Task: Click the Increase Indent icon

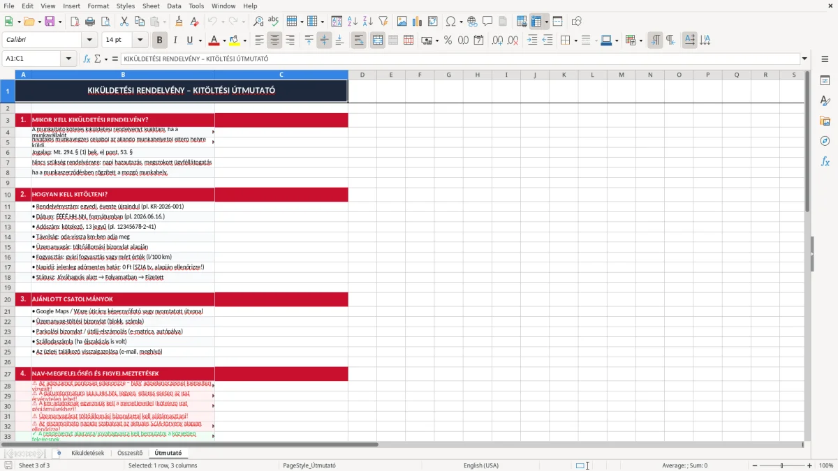Action: coord(532,40)
